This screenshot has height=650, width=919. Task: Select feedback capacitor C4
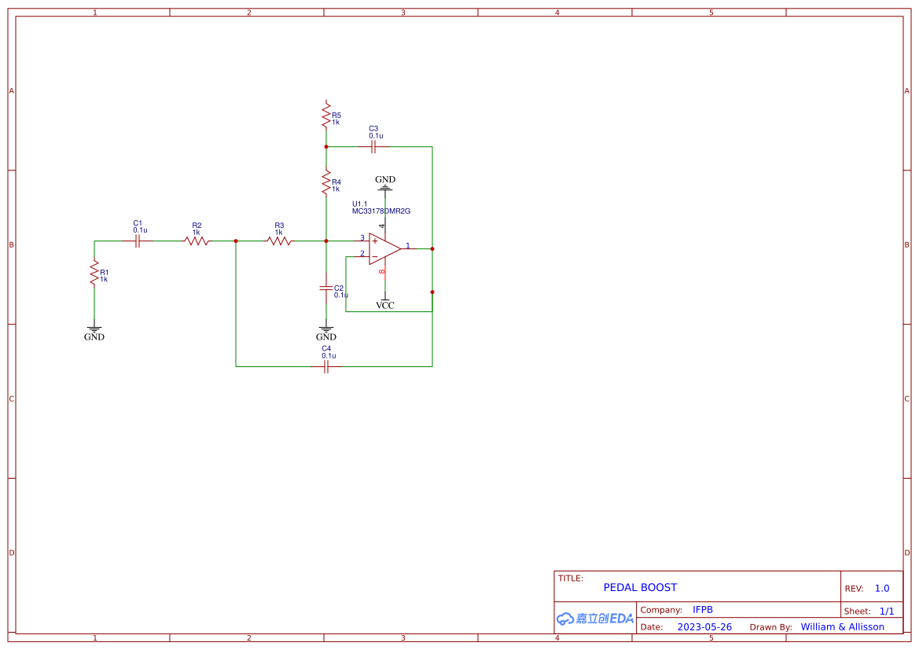pos(327,365)
